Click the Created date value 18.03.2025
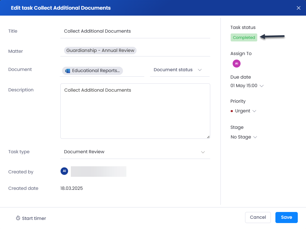 pos(71,188)
